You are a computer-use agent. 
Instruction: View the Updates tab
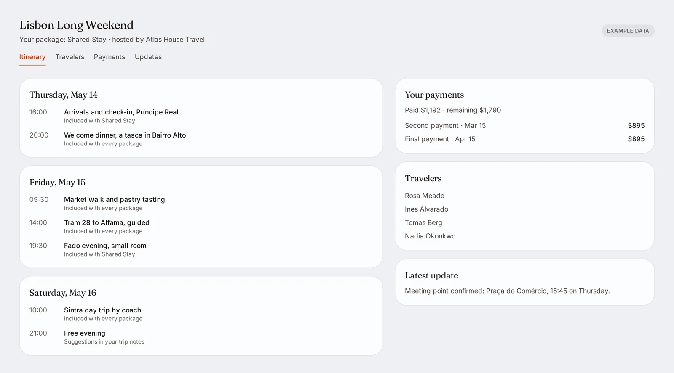[148, 57]
